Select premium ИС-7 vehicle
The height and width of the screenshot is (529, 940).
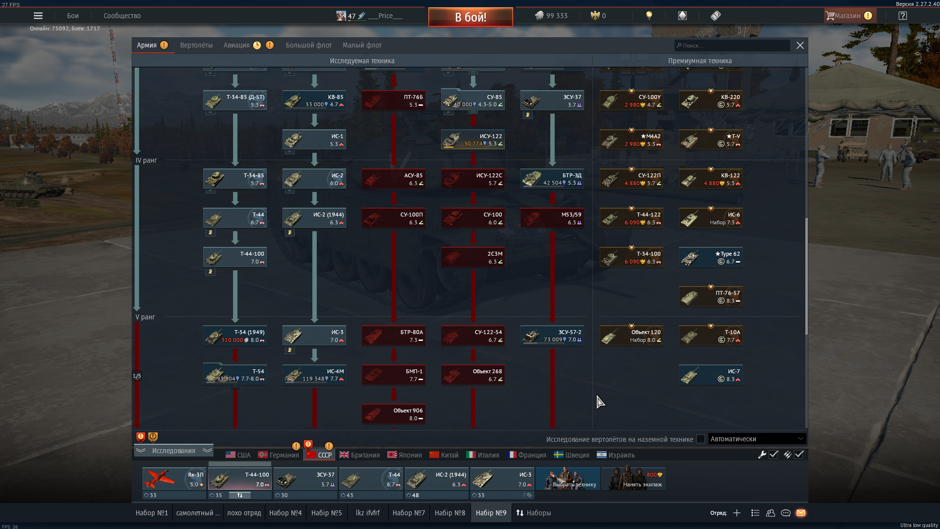pyautogui.click(x=711, y=375)
